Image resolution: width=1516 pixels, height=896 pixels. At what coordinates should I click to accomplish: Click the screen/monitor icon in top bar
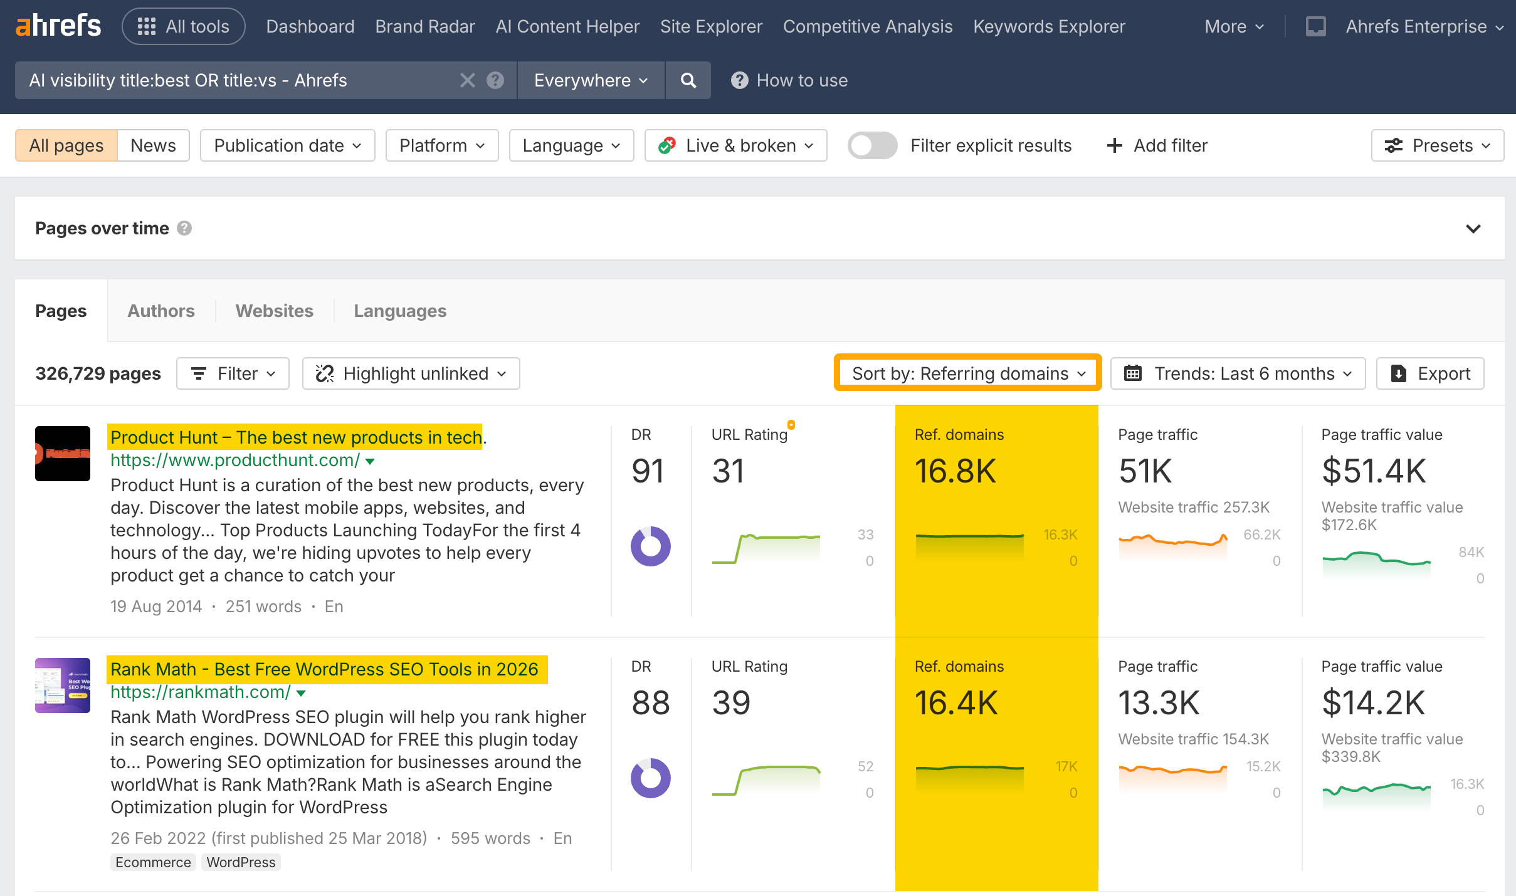tap(1315, 26)
